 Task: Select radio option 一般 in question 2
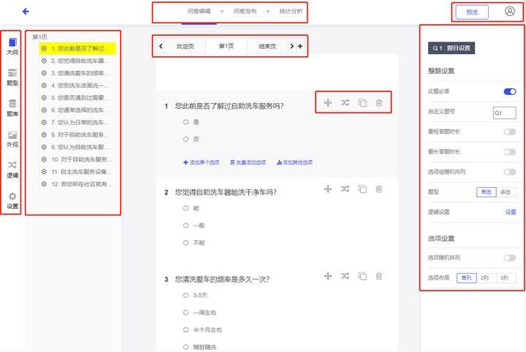[186, 225]
